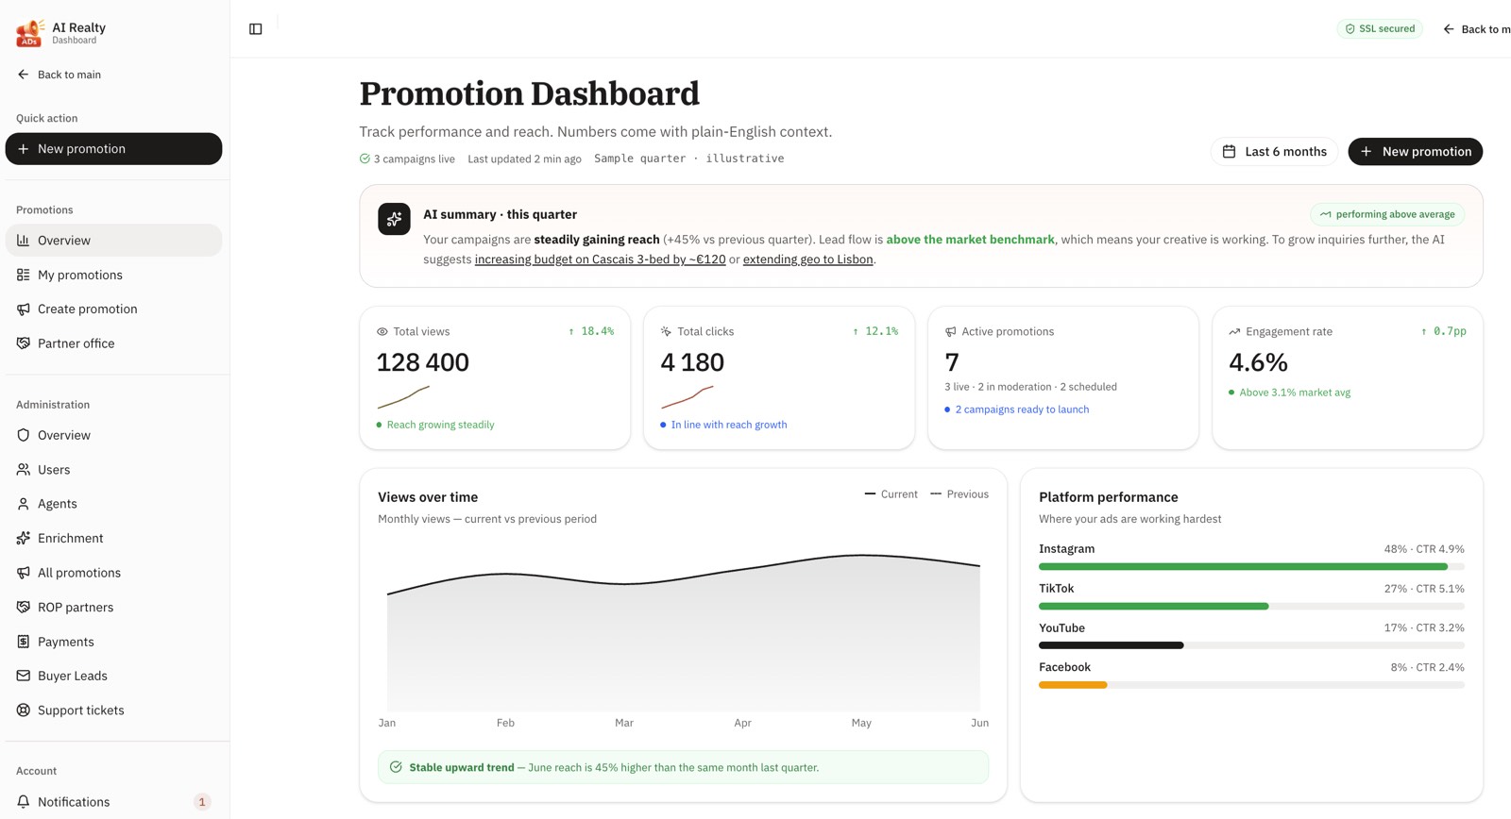Screen dimensions: 1511x819
Task: Click the megaphone icon beside Active promotions
Action: click(951, 332)
